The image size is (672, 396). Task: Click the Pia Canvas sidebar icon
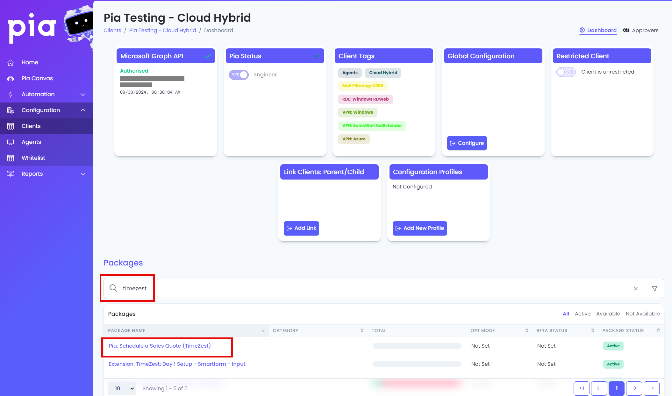click(x=11, y=79)
